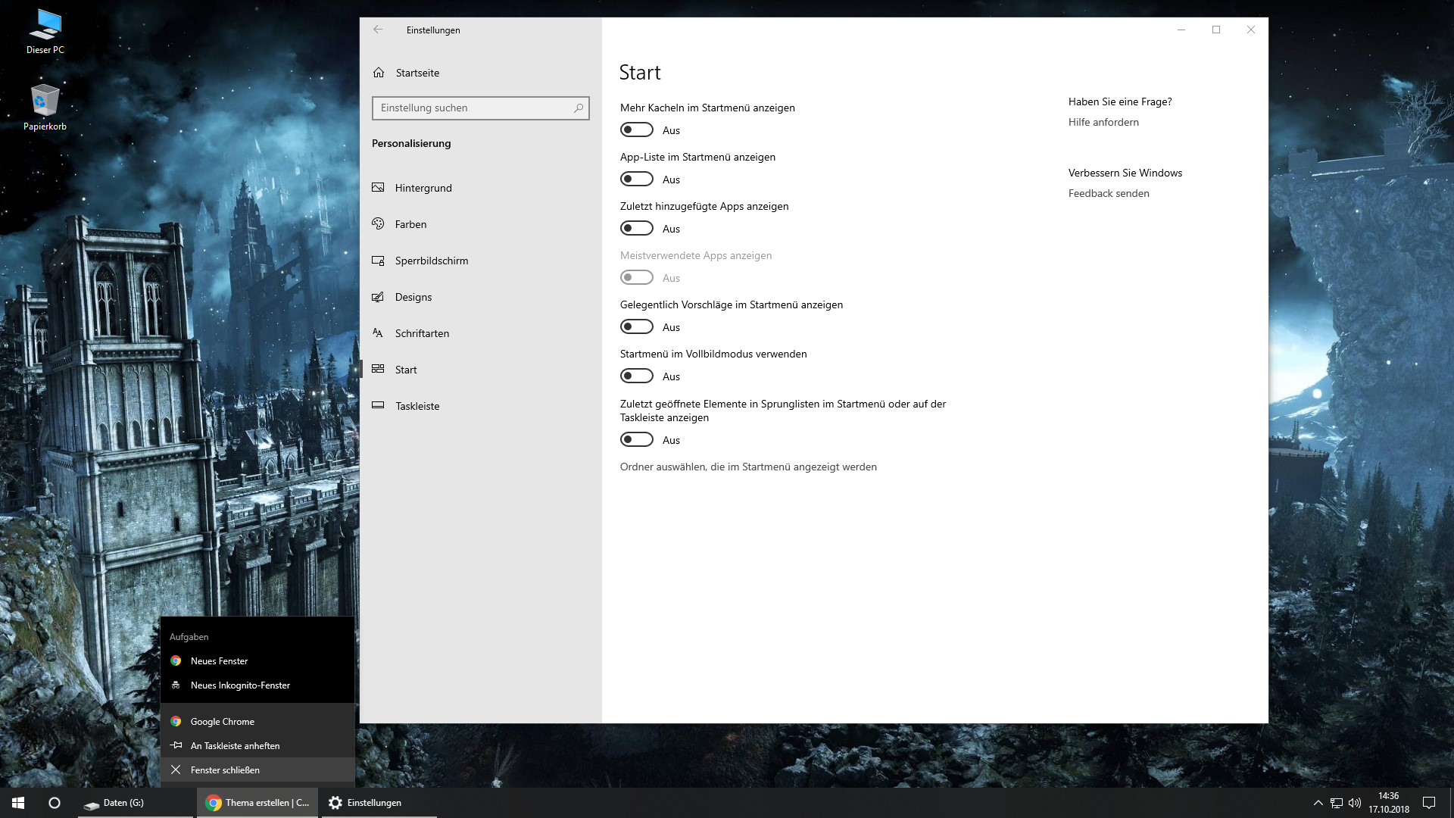
Task: Click search magnifier icon in settings
Action: pyautogui.click(x=579, y=108)
